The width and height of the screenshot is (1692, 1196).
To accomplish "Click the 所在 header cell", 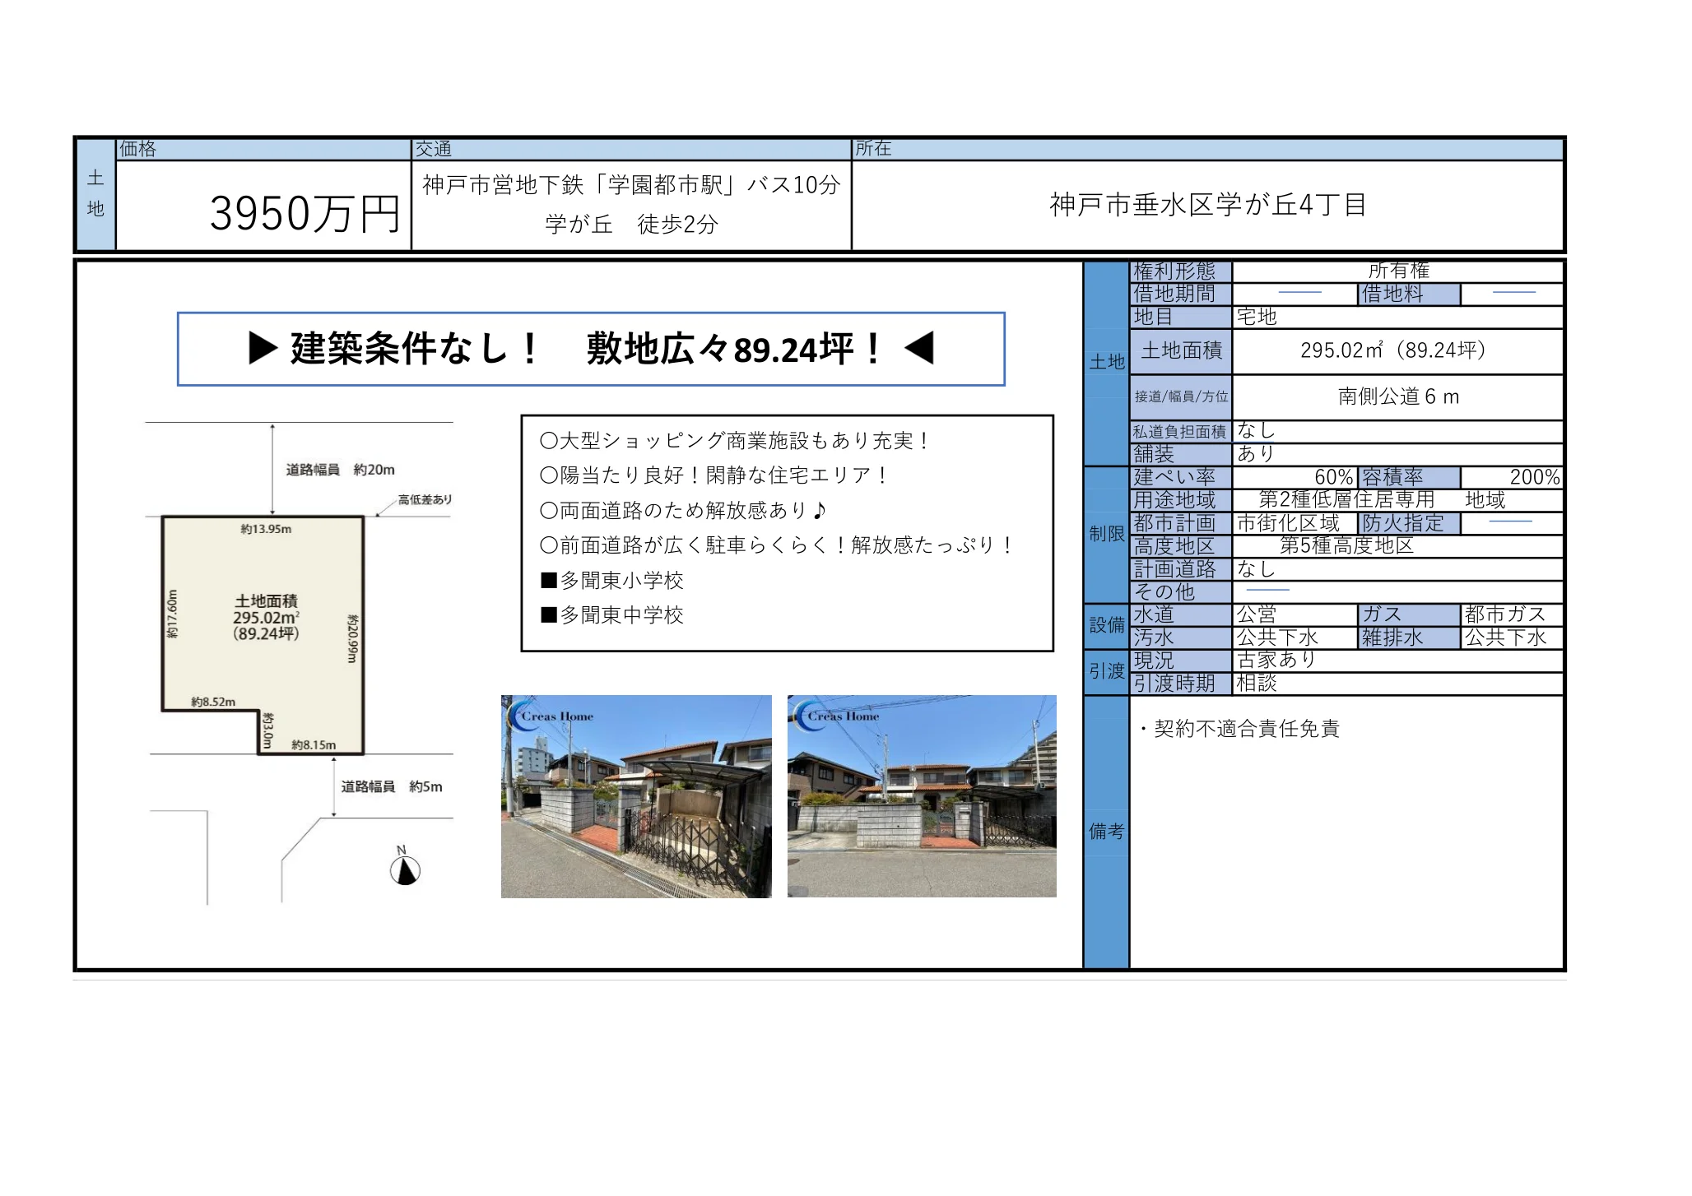I will 1207,150.
